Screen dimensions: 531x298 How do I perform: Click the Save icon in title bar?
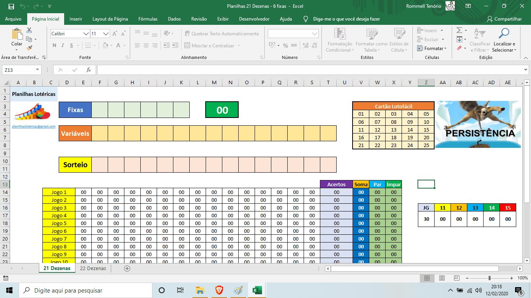pos(11,6)
